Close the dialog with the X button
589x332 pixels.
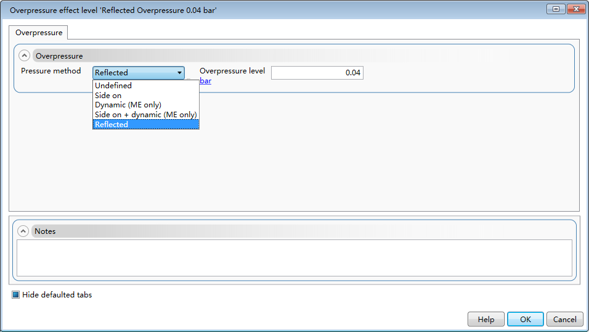coord(576,9)
